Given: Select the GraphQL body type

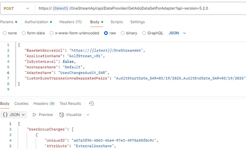Looking at the screenshot, I should 144,33.
